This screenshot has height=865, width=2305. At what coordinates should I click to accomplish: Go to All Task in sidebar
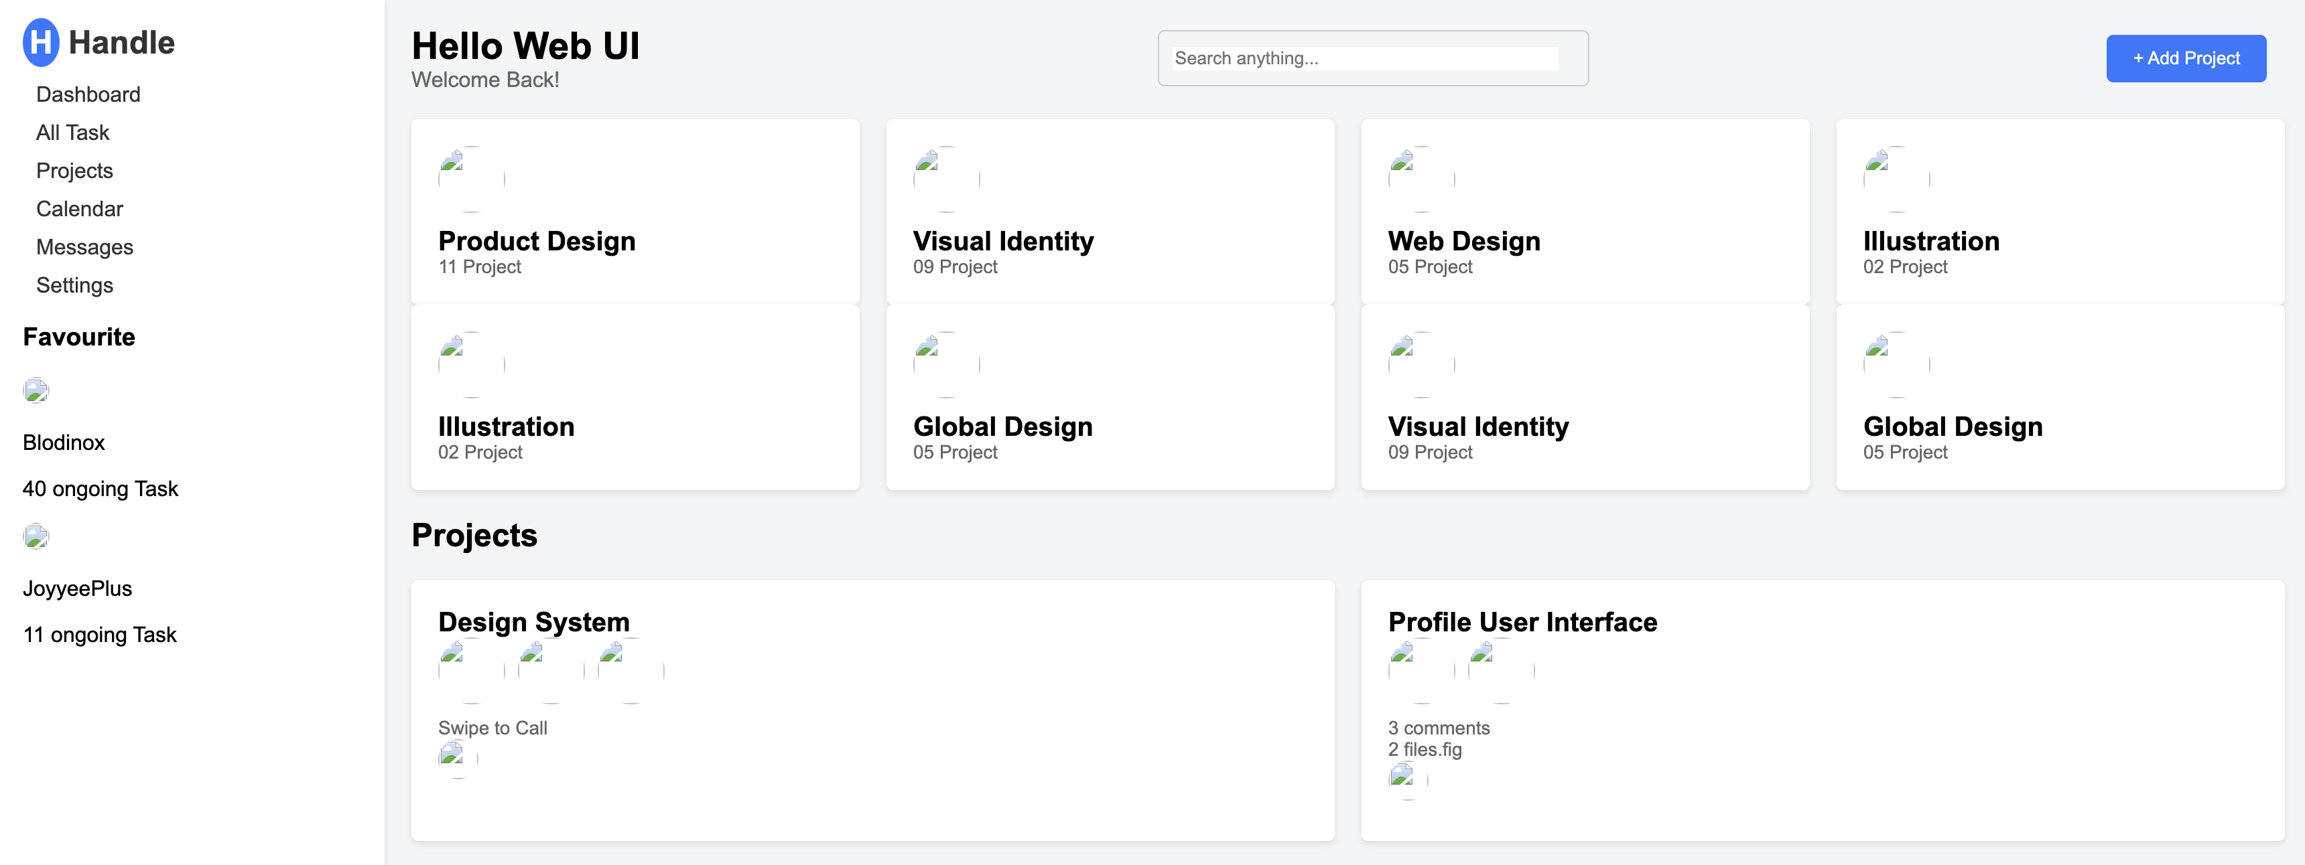pyautogui.click(x=72, y=133)
